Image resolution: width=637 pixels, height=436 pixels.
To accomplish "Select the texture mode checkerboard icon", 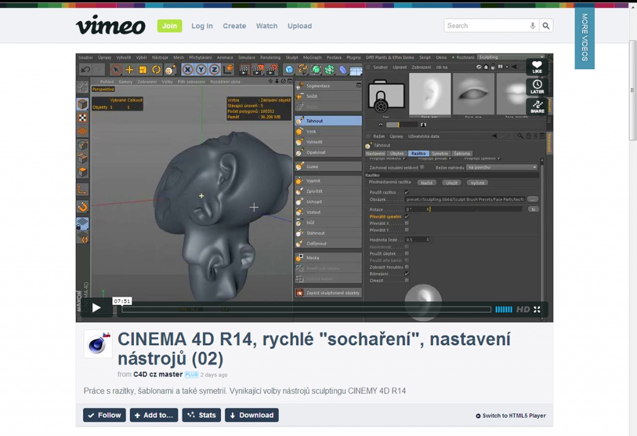I will pyautogui.click(x=83, y=118).
